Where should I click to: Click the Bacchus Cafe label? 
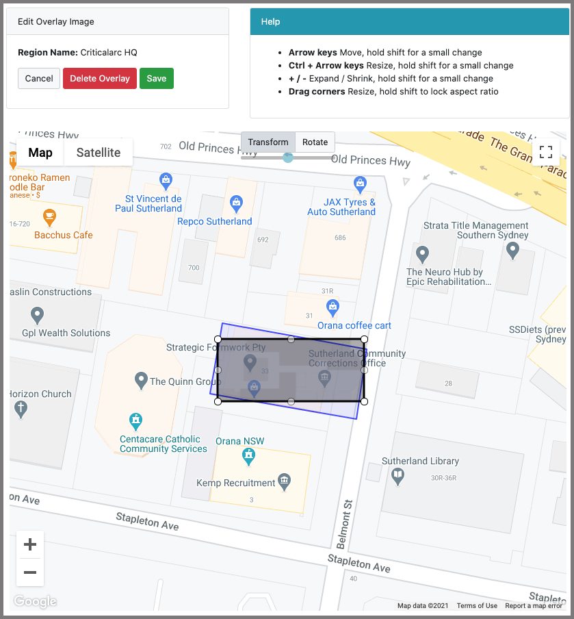pos(64,235)
